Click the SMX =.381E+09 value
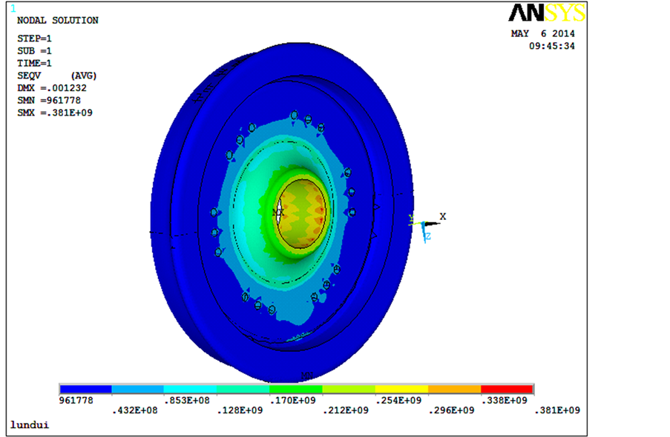 coord(54,113)
